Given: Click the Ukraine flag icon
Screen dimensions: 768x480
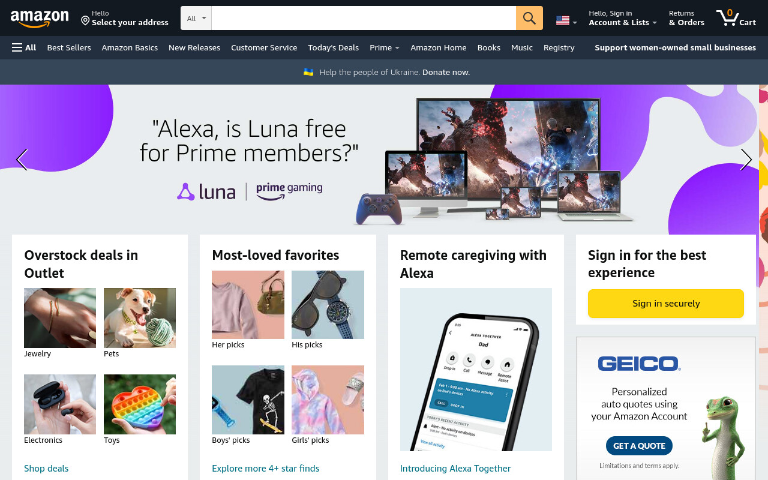Looking at the screenshot, I should pos(308,72).
